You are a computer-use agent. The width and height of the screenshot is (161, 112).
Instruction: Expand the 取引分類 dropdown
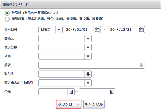pos(88,47)
